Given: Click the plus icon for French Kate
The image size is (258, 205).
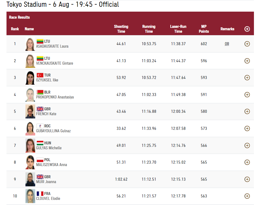Looking at the screenshot, I should click(x=247, y=111).
